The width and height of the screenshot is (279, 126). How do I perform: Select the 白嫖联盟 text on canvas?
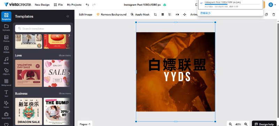coord(177,65)
